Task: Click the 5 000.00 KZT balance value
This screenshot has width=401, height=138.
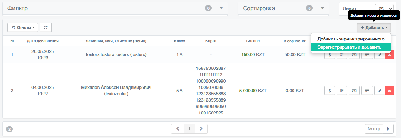Action: (x=253, y=91)
